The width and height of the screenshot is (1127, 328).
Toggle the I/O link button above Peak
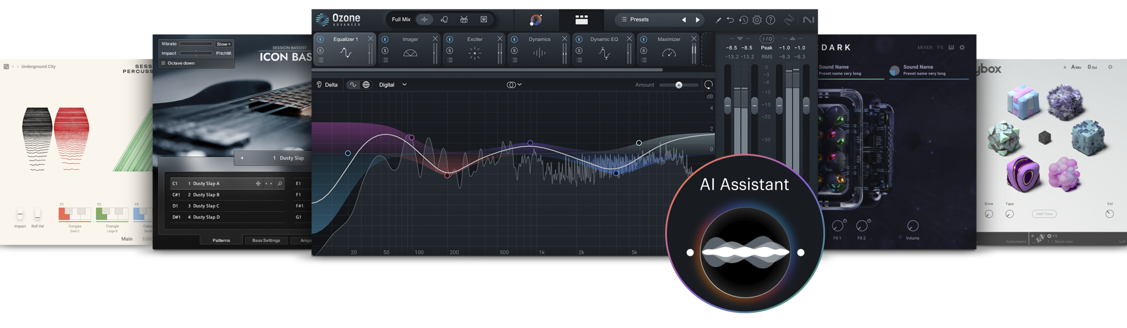click(x=767, y=39)
